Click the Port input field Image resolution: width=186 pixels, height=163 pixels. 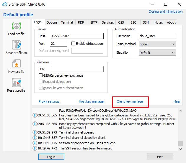pyautogui.click(x=58, y=44)
